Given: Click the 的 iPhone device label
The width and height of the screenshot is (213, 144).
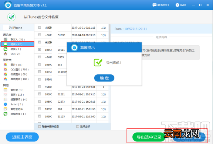Looking at the screenshot, I should [x=16, y=28].
